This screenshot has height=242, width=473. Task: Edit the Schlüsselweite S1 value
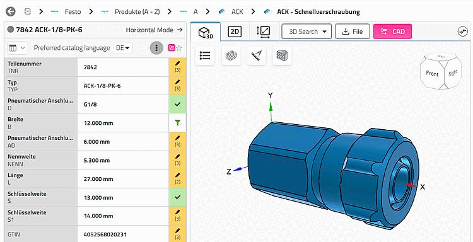click(177, 216)
